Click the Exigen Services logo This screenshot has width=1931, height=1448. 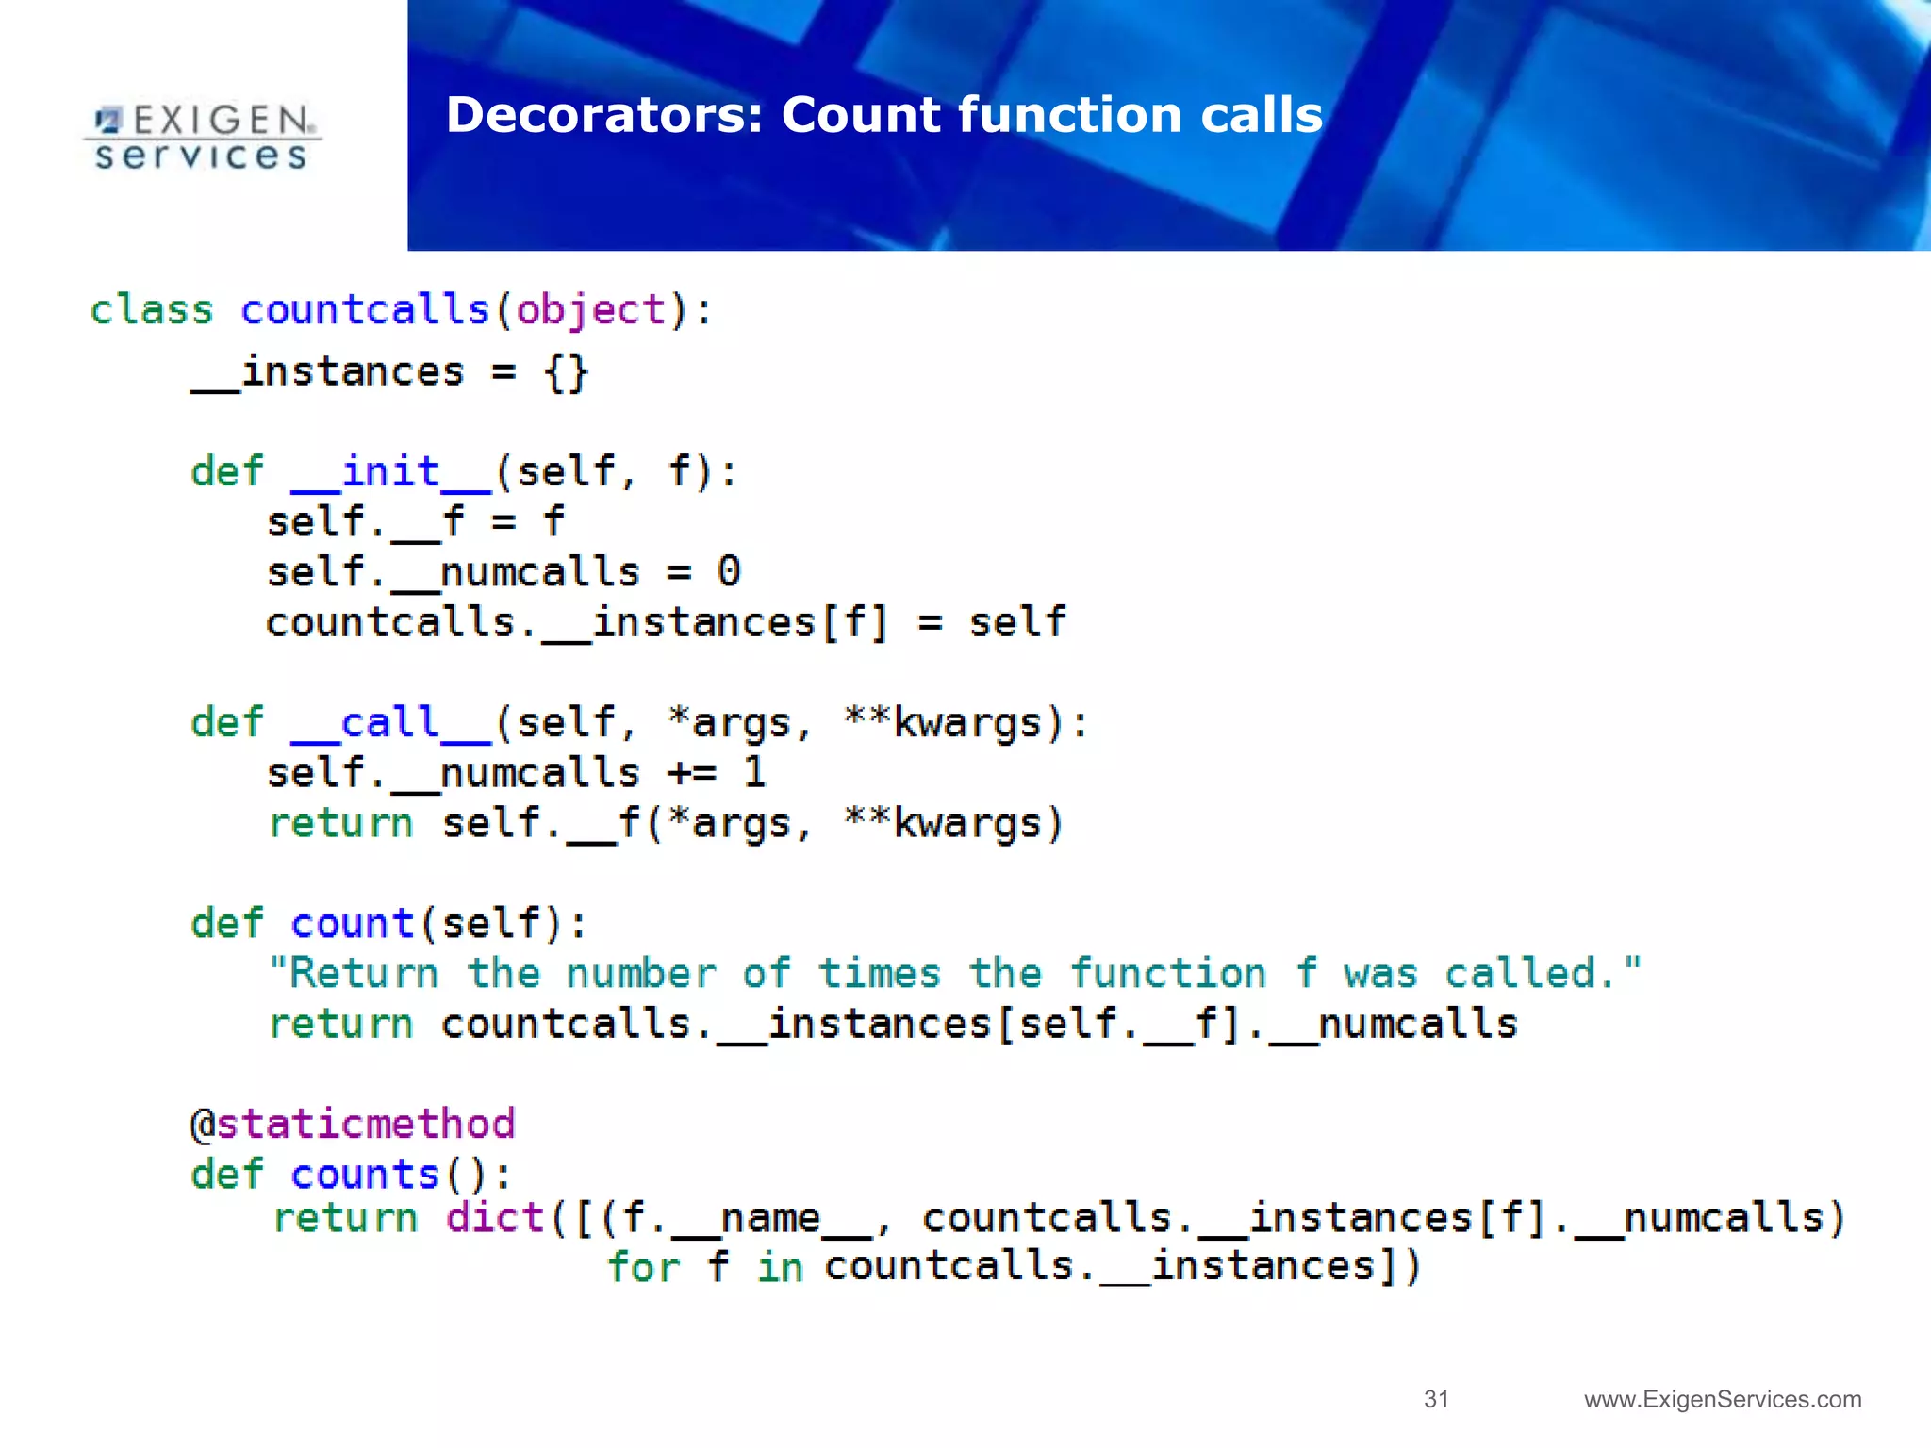[203, 138]
